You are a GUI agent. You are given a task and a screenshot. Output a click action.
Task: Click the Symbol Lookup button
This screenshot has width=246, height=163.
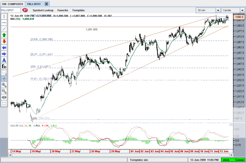pyautogui.click(x=43, y=10)
